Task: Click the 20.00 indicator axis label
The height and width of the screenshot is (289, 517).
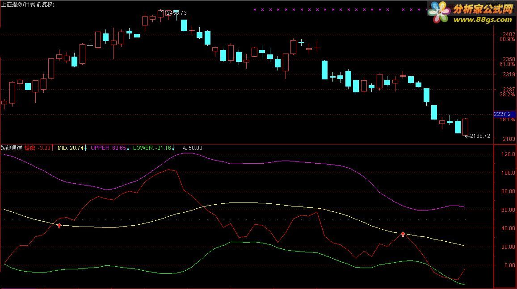Action: pyautogui.click(x=508, y=247)
